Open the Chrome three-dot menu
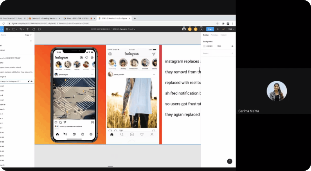 pyautogui.click(x=232, y=23)
